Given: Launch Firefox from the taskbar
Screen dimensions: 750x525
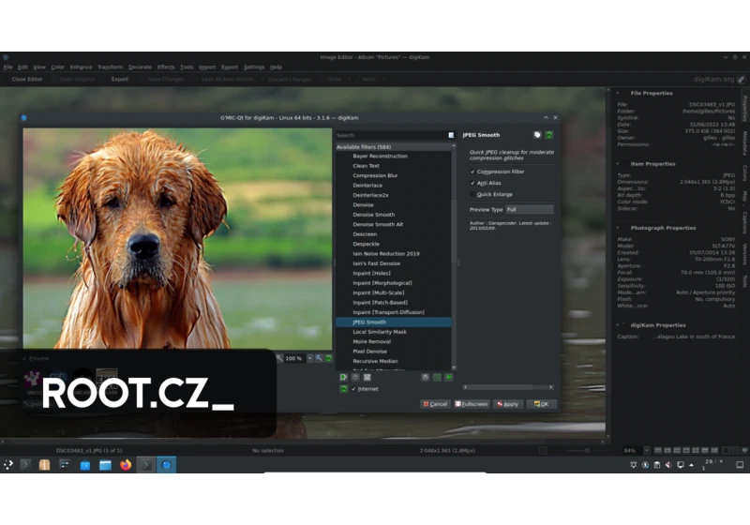Looking at the screenshot, I should point(126,464).
